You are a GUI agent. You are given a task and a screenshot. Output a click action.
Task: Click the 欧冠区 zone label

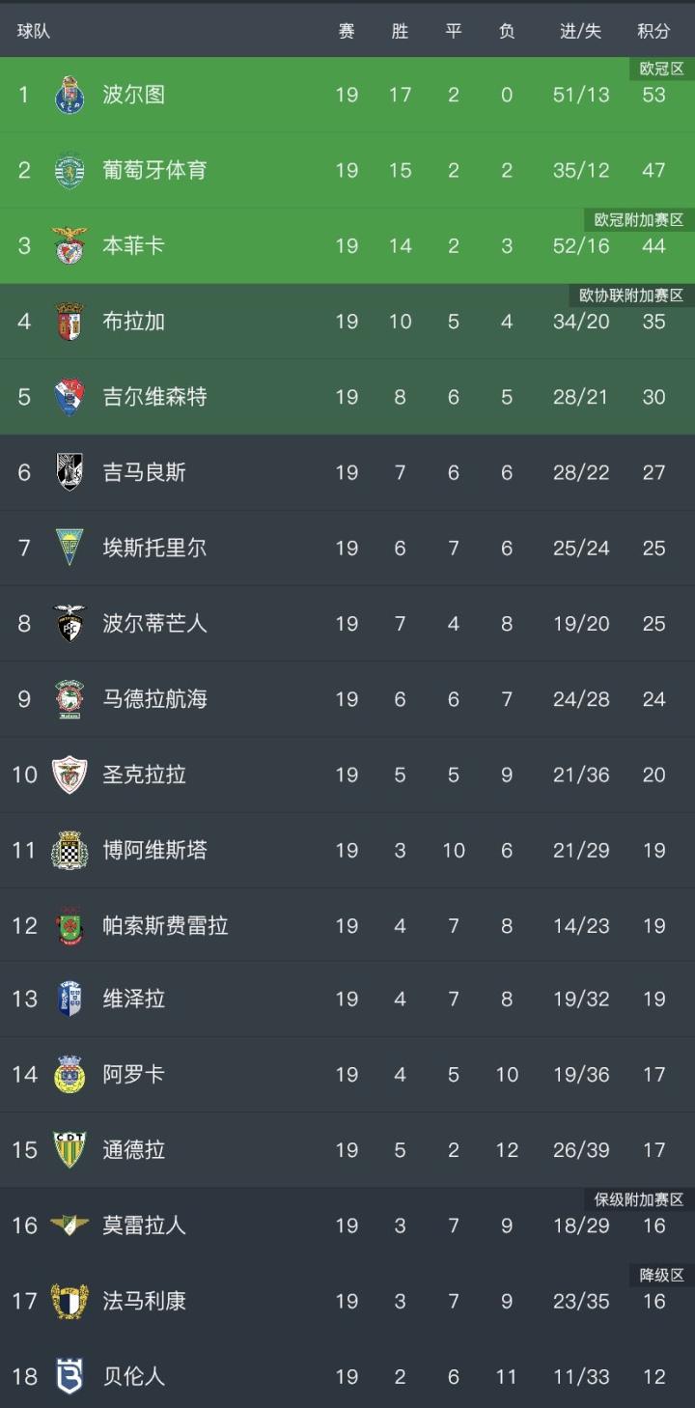[x=661, y=69]
